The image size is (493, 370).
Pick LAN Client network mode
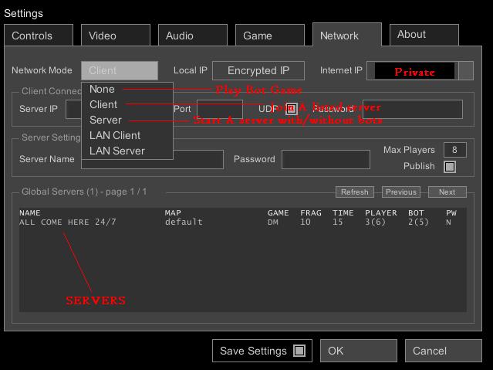coord(114,135)
